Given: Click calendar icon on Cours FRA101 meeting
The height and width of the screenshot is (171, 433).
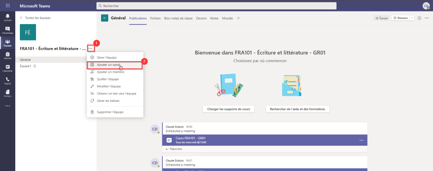Looking at the screenshot, I should [x=169, y=140].
